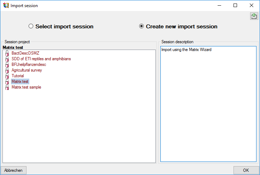Click the lock icon beside SDD of ETI reptiles
The width and height of the screenshot is (260, 175).
click(7, 59)
